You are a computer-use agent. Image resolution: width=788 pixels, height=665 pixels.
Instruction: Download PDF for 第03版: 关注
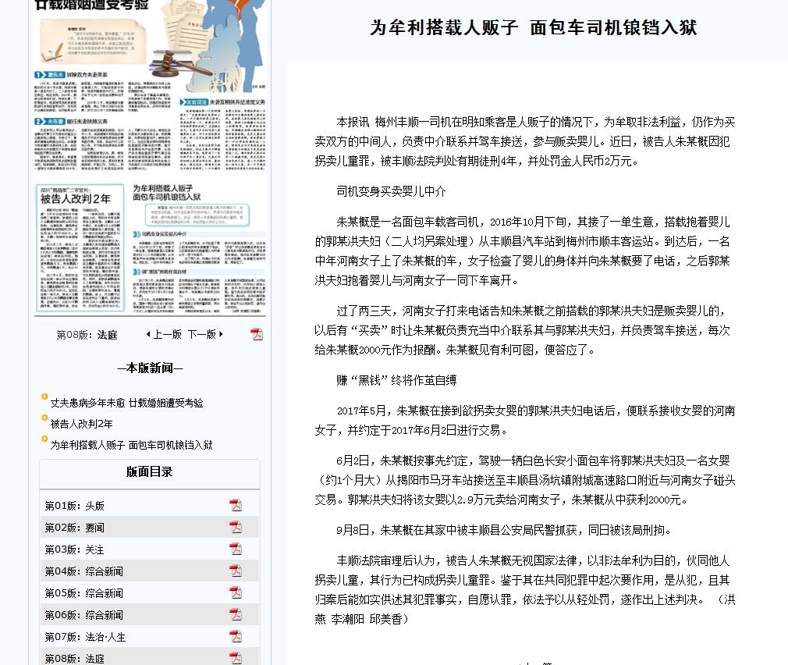click(x=235, y=549)
